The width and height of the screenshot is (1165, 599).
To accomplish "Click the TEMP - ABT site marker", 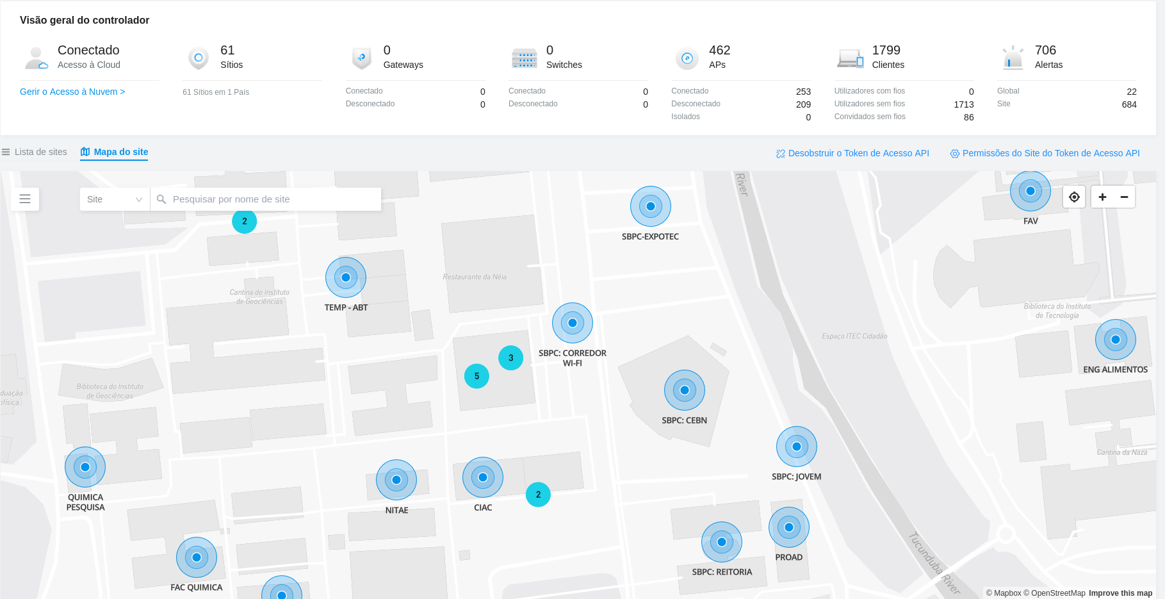I will (346, 277).
